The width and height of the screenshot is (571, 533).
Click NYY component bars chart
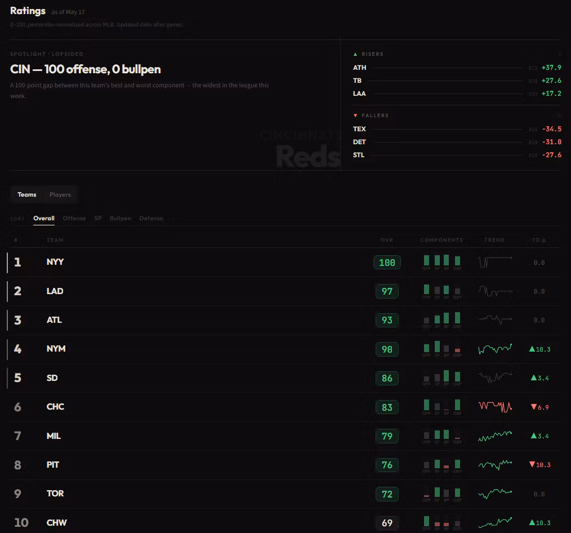pos(441,263)
